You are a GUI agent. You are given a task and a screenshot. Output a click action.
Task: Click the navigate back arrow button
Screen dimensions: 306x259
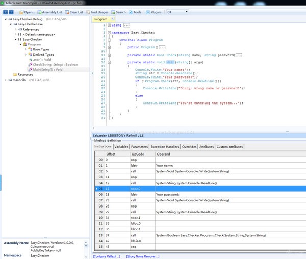[x=5, y=11]
